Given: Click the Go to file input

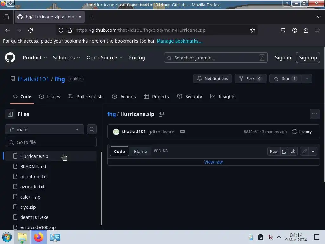Looking at the screenshot, I should pos(51,142).
